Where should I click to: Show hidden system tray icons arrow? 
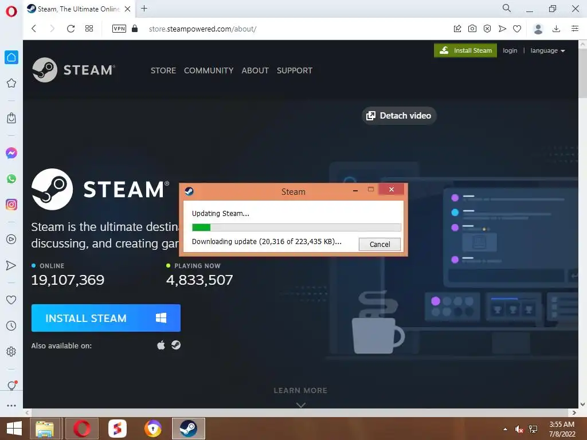pyautogui.click(x=506, y=429)
